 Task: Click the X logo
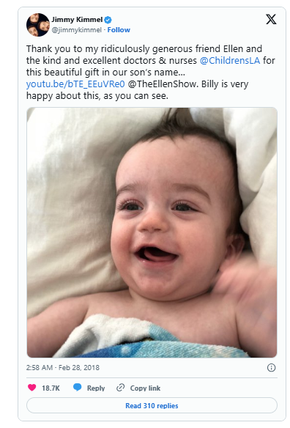tap(271, 19)
